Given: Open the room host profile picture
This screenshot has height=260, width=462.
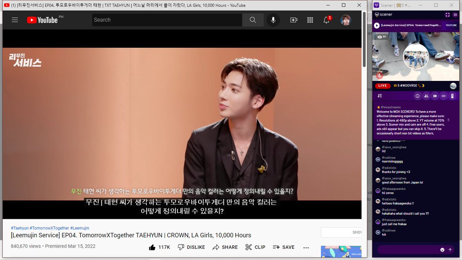Looking at the screenshot, I should coord(453,86).
